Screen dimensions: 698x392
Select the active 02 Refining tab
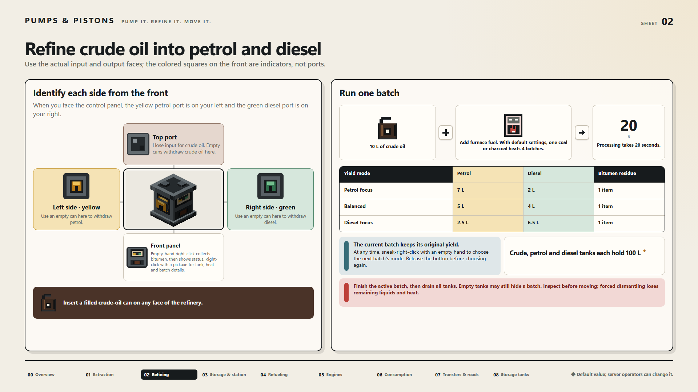tap(169, 375)
